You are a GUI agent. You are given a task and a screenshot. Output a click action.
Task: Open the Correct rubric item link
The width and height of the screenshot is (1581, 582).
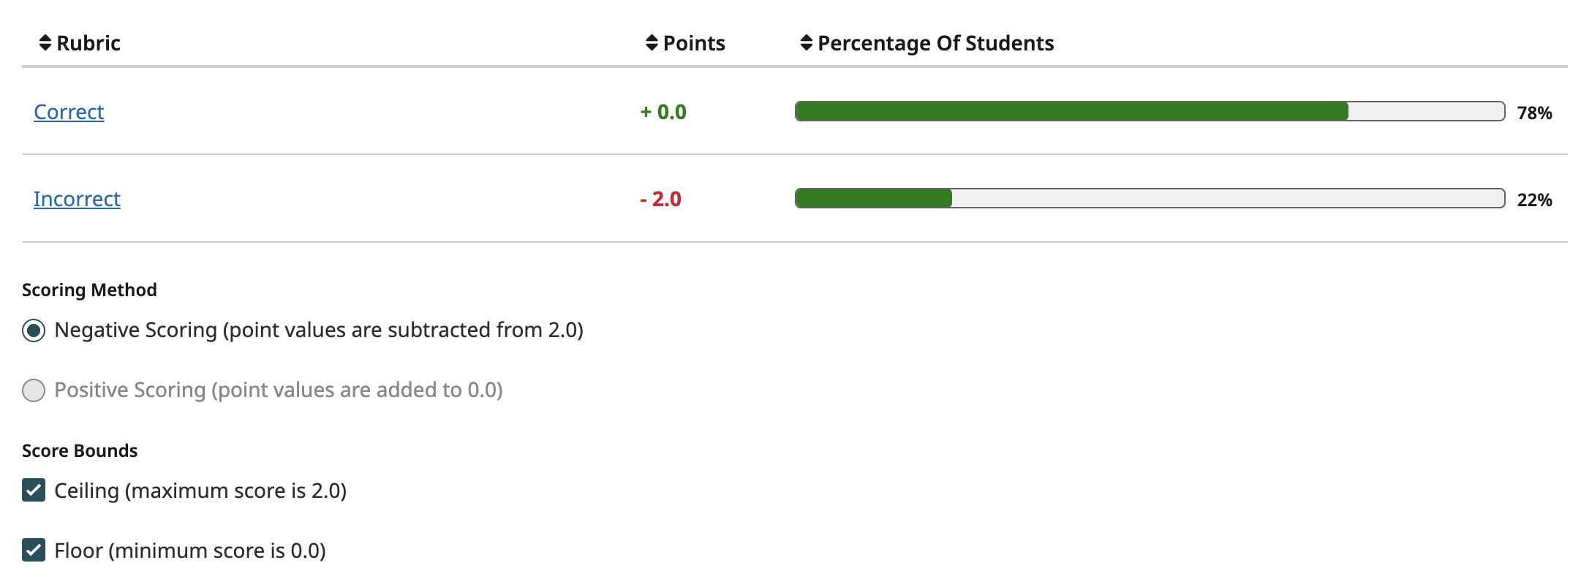(69, 112)
